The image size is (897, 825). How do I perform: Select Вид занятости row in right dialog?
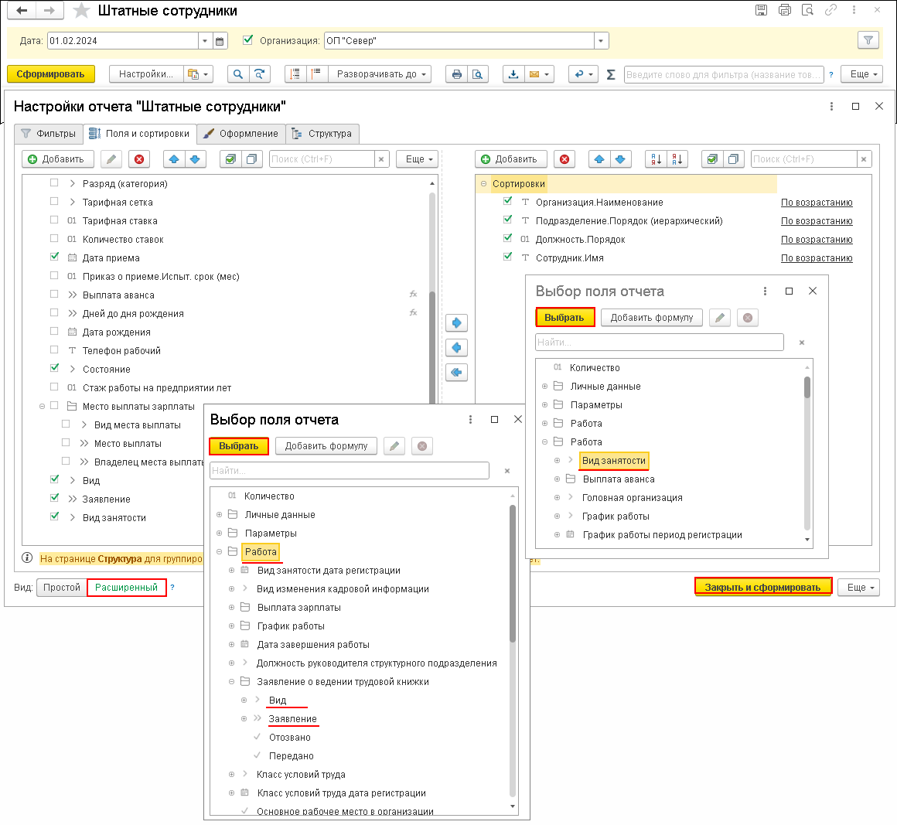[614, 461]
